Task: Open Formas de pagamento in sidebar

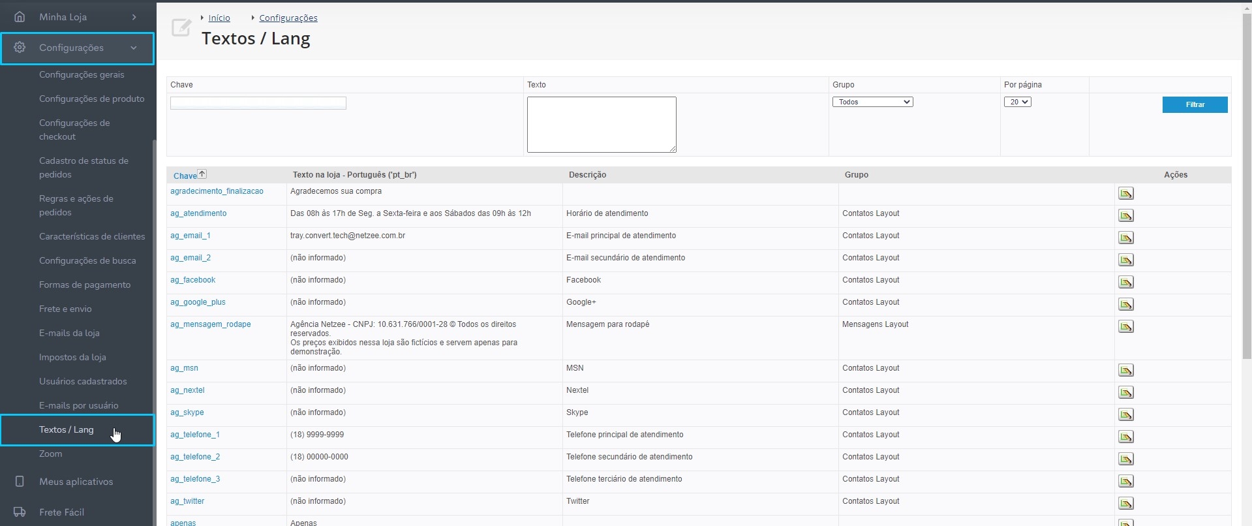Action: click(x=85, y=285)
